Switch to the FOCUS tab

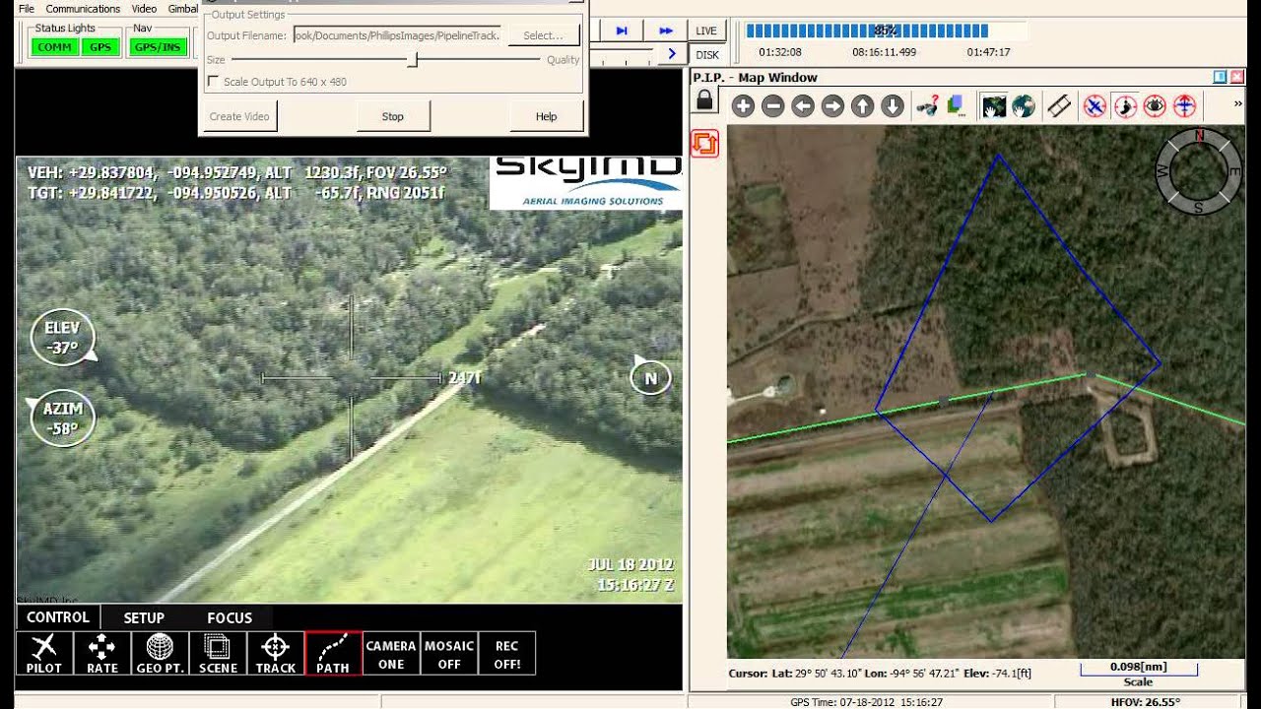[x=230, y=617]
